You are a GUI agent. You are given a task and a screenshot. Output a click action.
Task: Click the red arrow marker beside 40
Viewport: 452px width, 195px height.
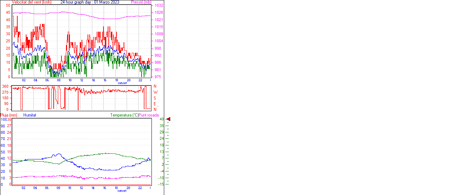pos(168,119)
